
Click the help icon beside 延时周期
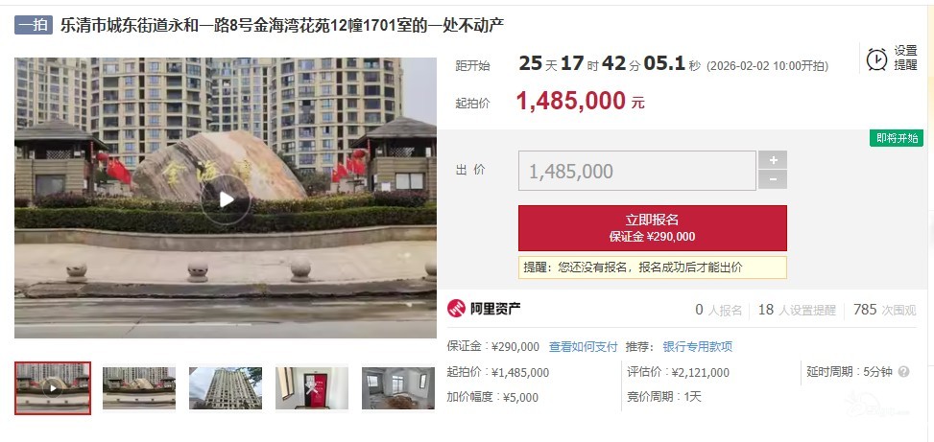[903, 372]
